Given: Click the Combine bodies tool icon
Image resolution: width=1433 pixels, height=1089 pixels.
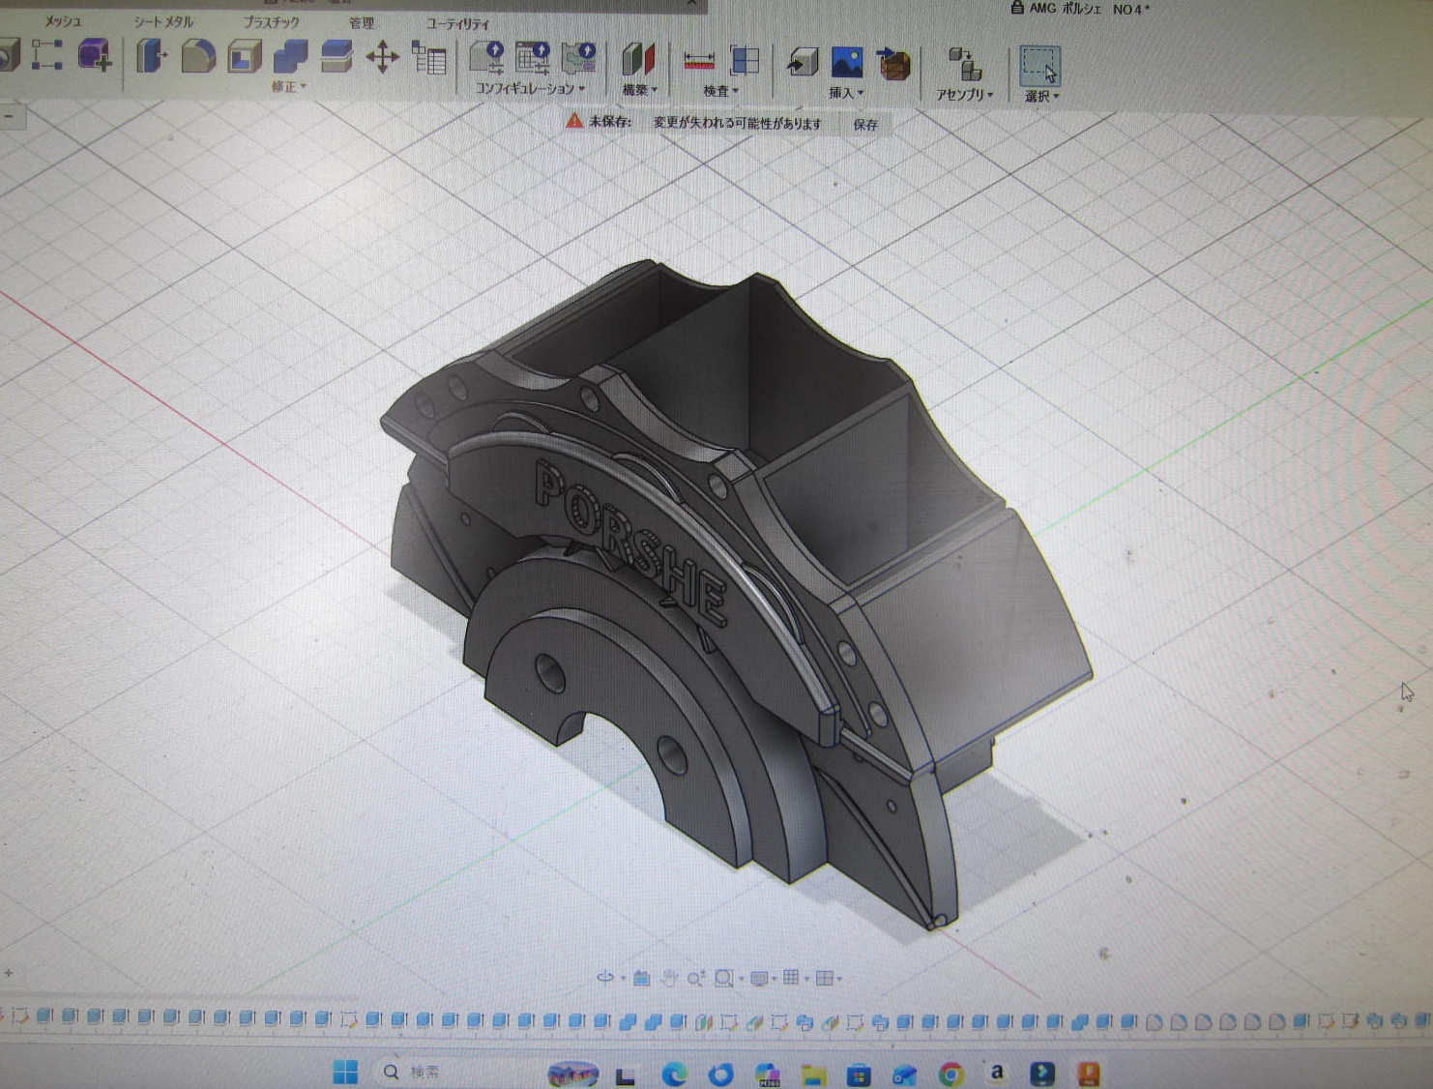Looking at the screenshot, I should 290,57.
